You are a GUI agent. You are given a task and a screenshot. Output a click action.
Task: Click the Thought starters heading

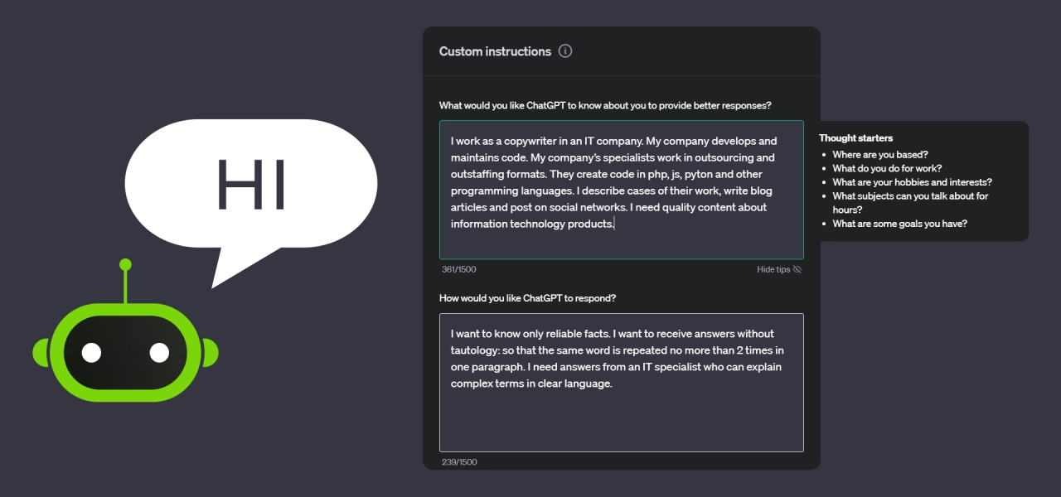coord(855,138)
